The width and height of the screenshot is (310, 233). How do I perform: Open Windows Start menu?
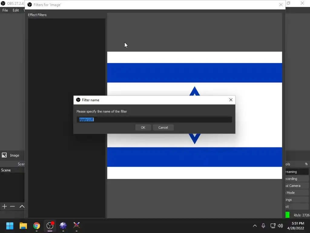tap(10, 226)
